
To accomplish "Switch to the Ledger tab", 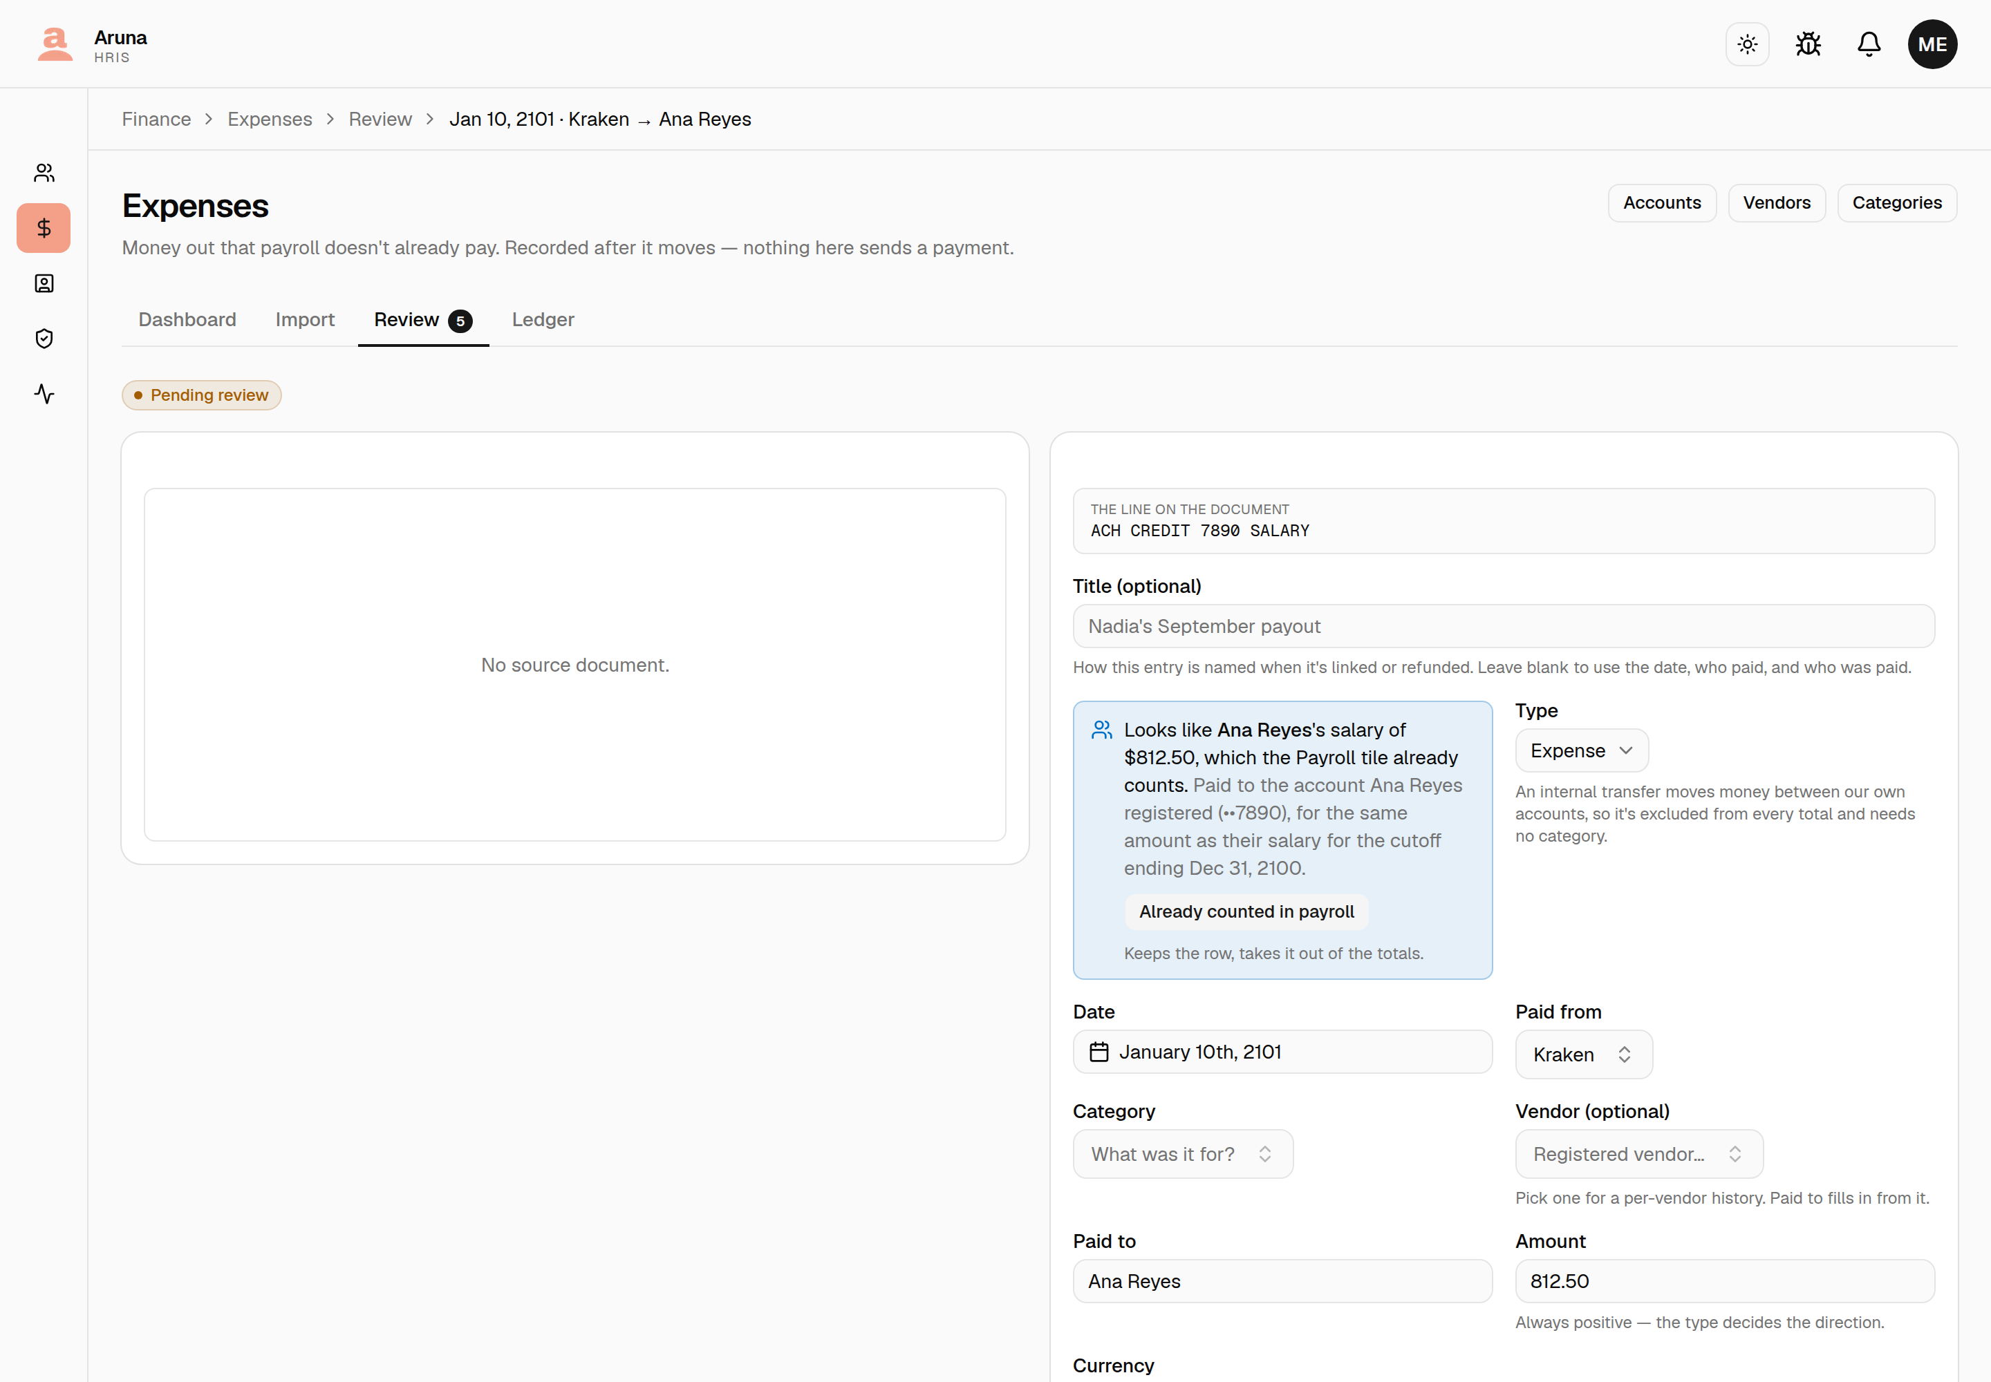I will click(543, 319).
